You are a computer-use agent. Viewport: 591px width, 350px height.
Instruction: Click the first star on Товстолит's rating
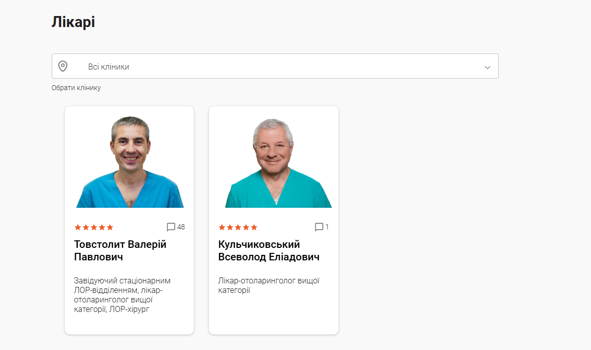[78, 227]
